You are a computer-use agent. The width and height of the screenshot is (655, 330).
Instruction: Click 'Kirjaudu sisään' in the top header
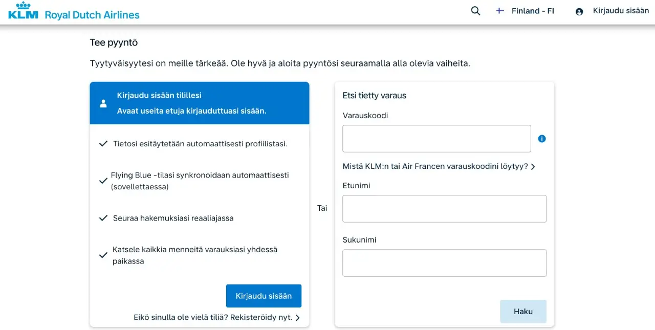[x=621, y=11]
